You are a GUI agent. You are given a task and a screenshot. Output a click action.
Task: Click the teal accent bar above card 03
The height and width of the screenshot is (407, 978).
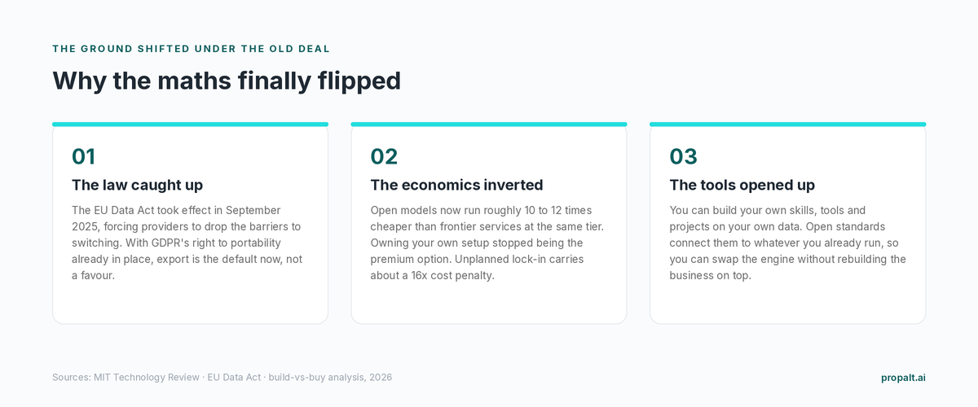click(x=787, y=125)
